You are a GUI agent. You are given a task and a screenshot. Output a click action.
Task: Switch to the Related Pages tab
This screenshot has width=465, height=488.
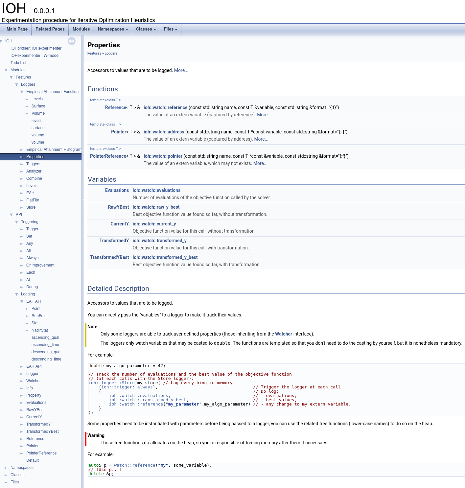[x=50, y=29]
